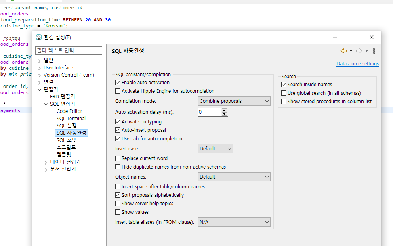Click the back navigation arrow icon

point(344,51)
